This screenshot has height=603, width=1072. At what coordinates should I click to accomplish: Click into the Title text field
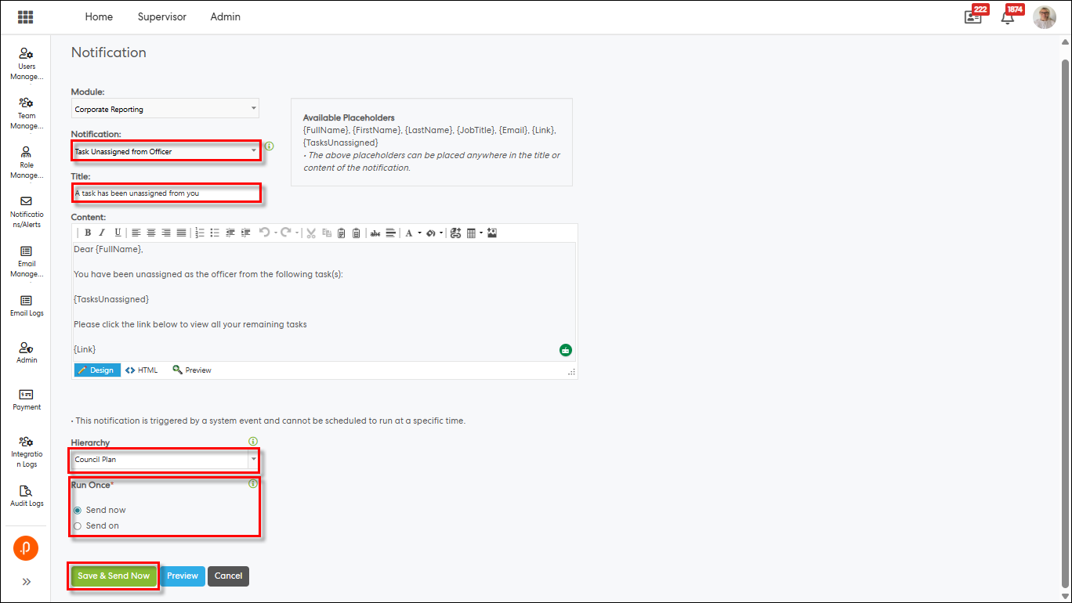coord(166,193)
